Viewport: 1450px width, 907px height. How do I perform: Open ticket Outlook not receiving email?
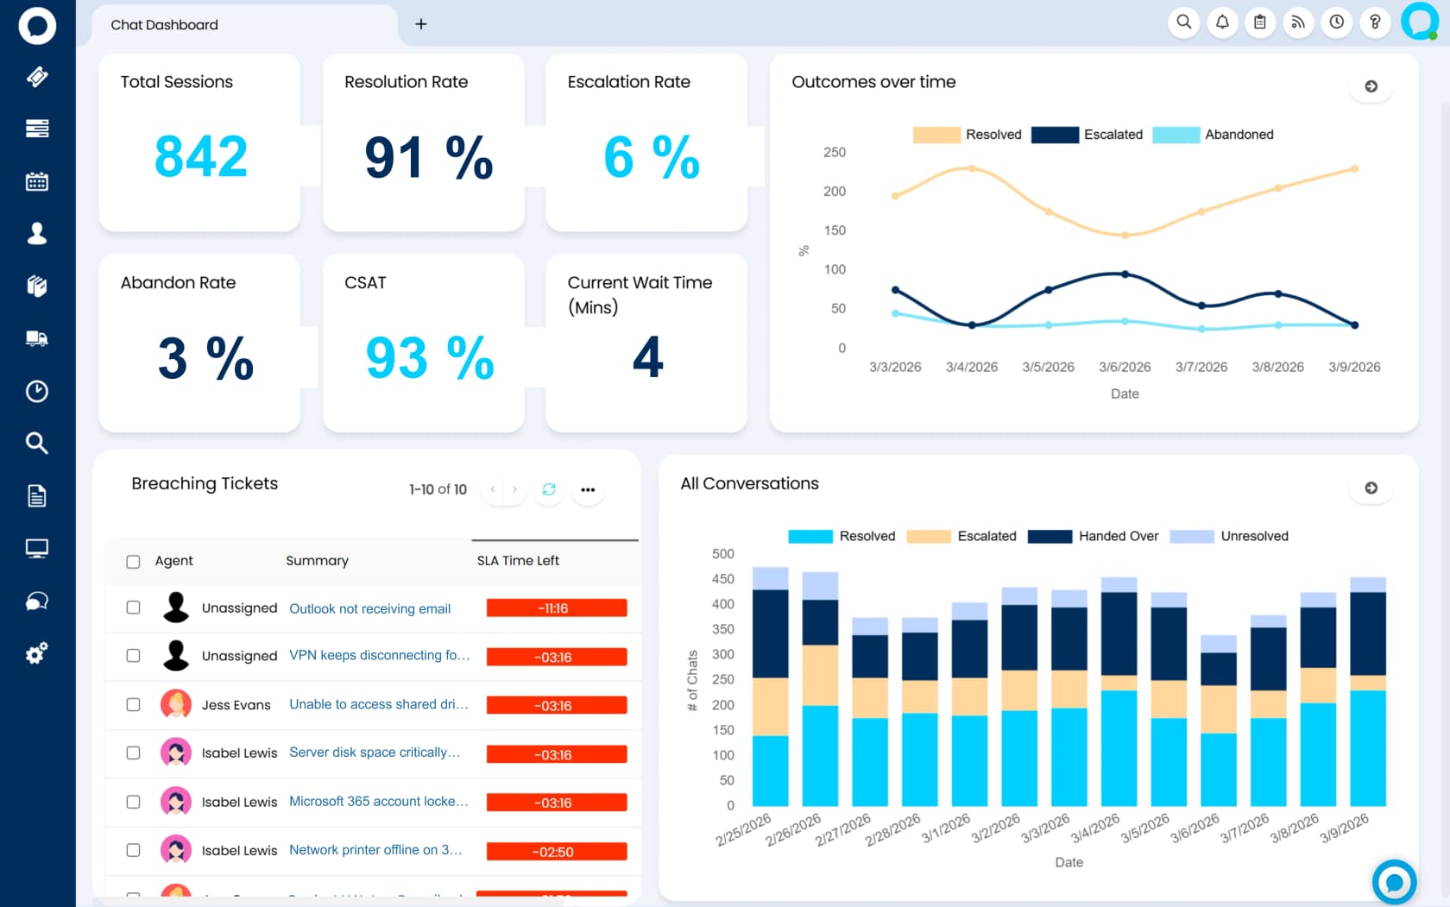click(x=370, y=609)
